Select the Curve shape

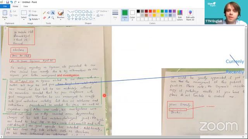point(72,12)
